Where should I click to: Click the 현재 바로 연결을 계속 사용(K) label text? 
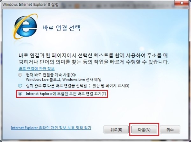tap(51, 75)
